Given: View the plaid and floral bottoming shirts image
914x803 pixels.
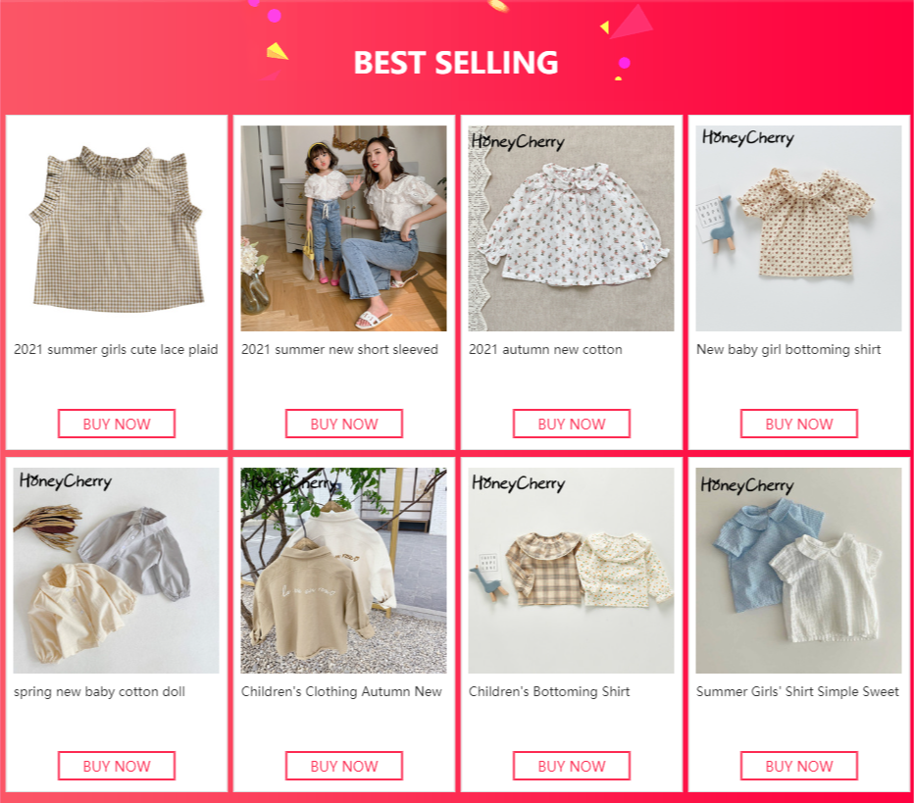Looking at the screenshot, I should pos(571,571).
